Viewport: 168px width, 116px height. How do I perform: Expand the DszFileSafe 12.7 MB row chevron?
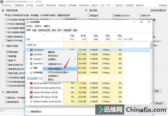tap(27, 54)
